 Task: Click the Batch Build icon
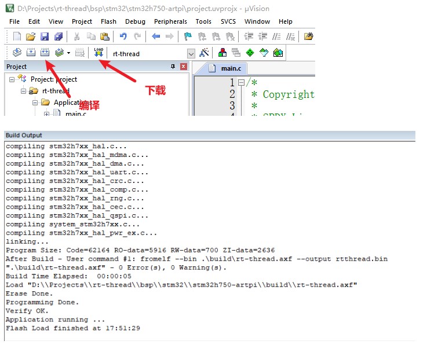point(59,52)
